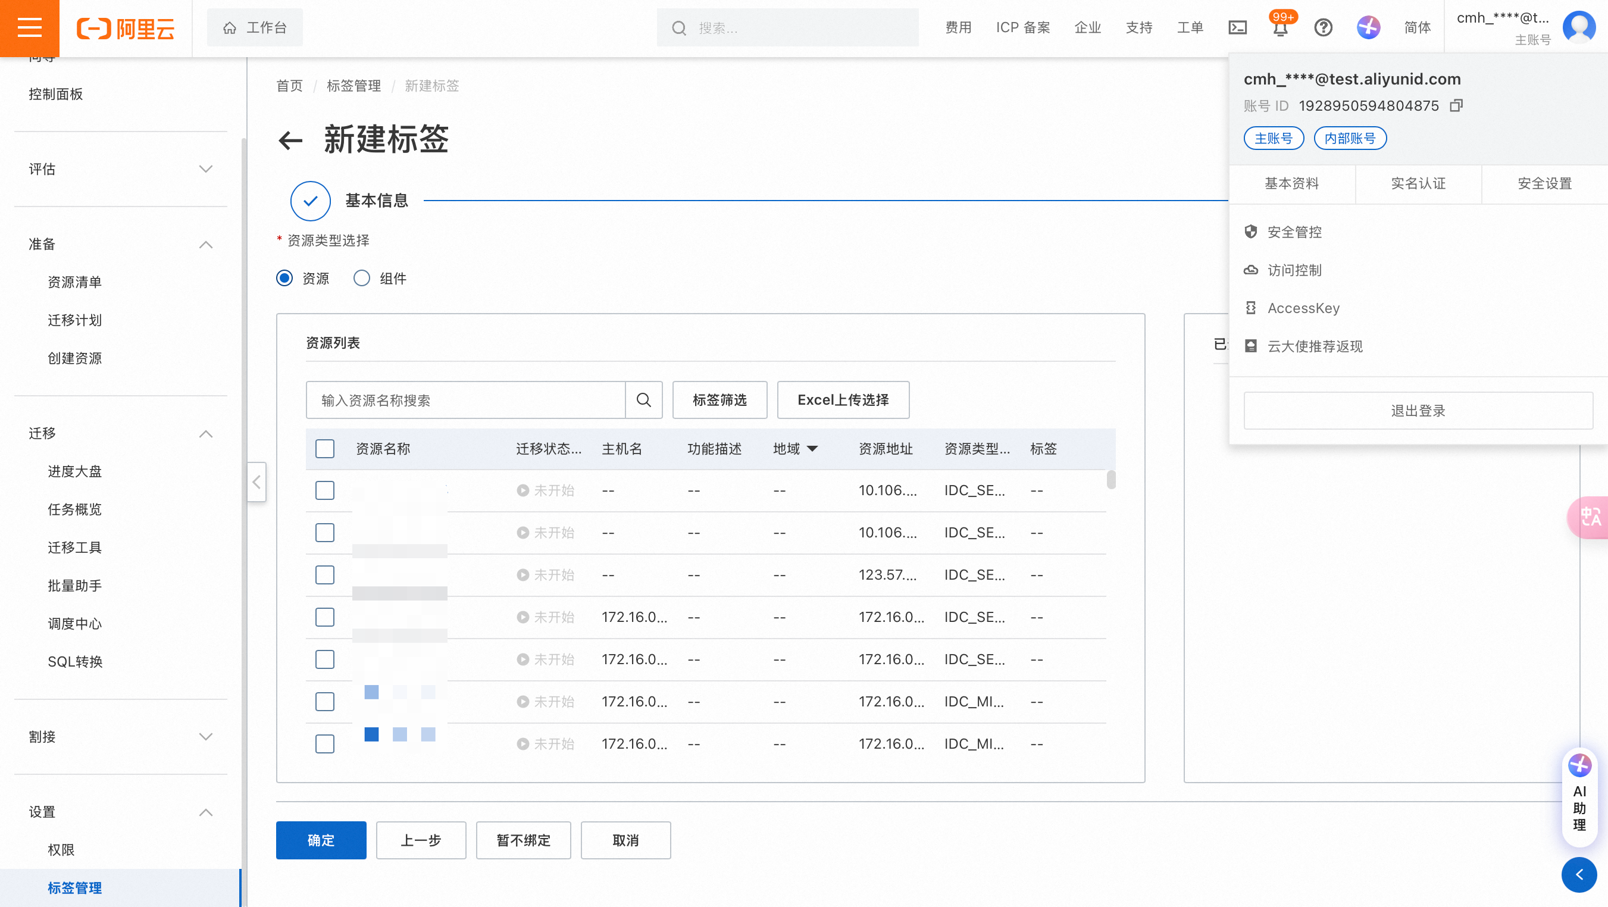Click the 工作台 button

coord(255,28)
